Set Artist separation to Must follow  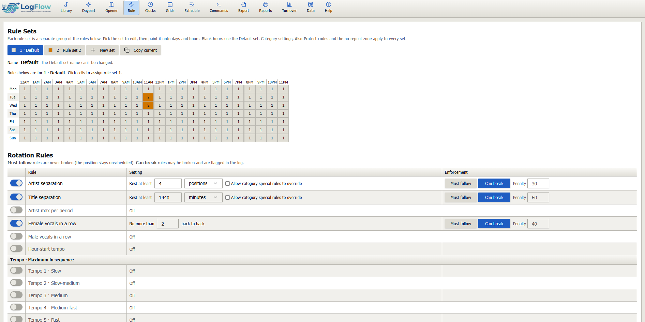(461, 183)
